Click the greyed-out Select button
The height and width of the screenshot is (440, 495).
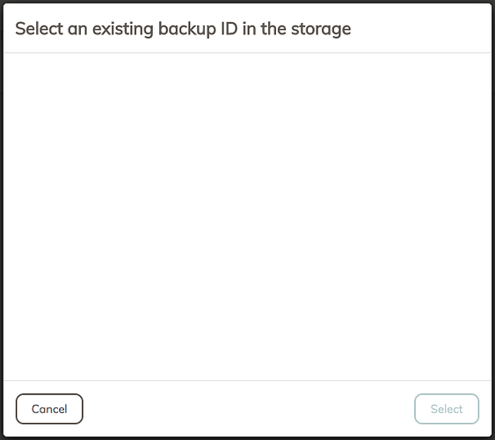pos(447,408)
